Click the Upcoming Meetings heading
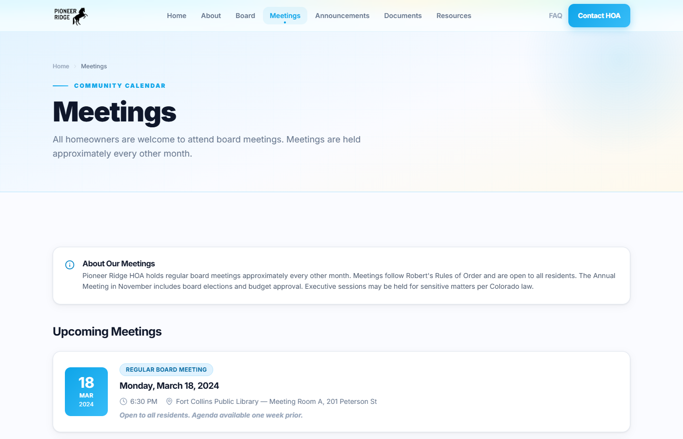This screenshot has height=439, width=683. pyautogui.click(x=107, y=332)
